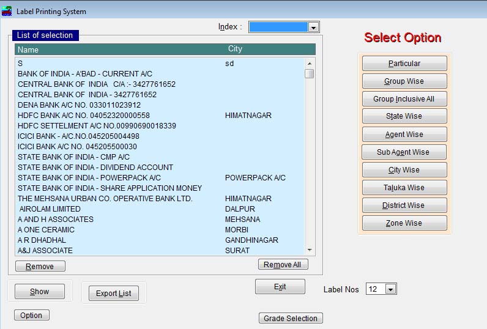
Task: Click the city value SURAT
Action: point(237,251)
